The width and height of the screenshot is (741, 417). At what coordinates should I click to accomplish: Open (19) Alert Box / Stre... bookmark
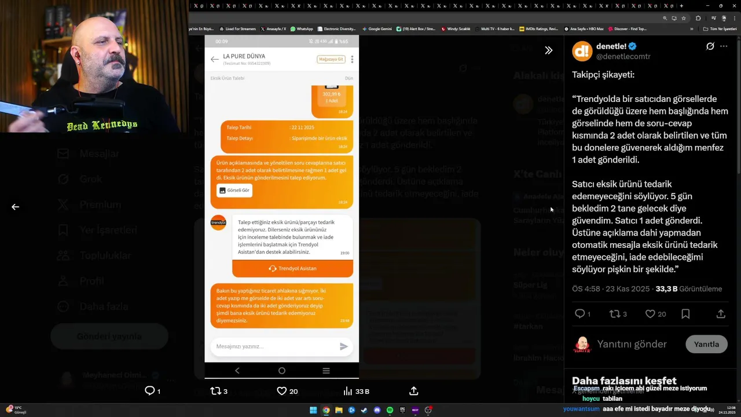[416, 28]
